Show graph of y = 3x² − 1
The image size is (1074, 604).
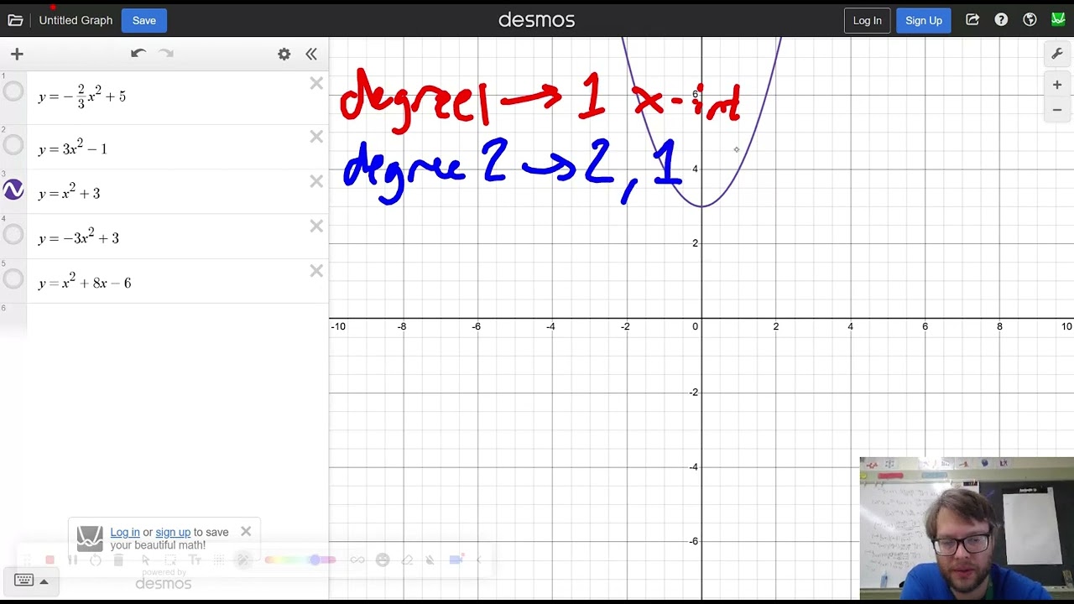tap(13, 145)
